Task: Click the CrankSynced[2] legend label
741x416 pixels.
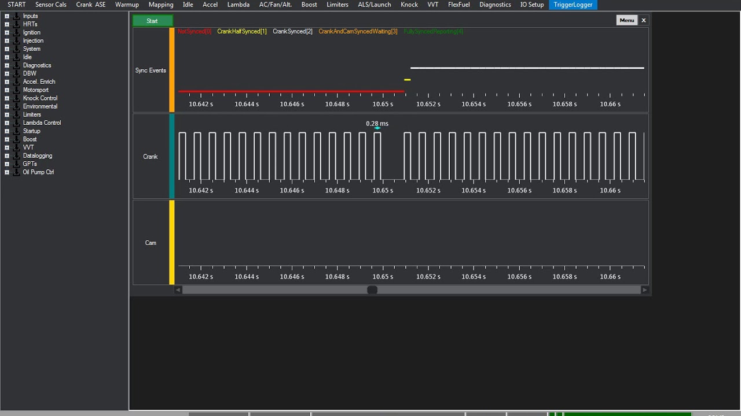Action: [292, 31]
